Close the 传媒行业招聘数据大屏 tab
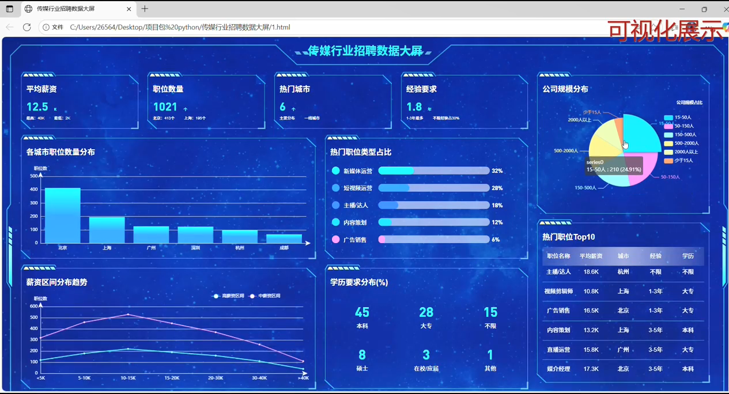This screenshot has height=394, width=729. 129,9
